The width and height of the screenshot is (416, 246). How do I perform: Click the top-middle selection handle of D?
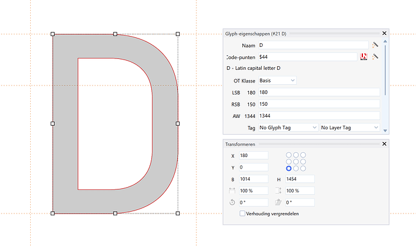pos(115,34)
